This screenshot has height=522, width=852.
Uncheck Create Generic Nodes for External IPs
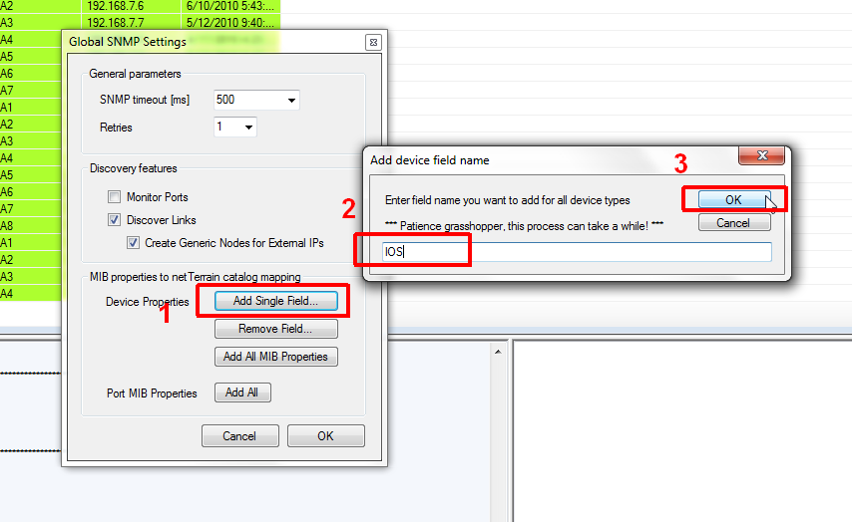coord(133,242)
